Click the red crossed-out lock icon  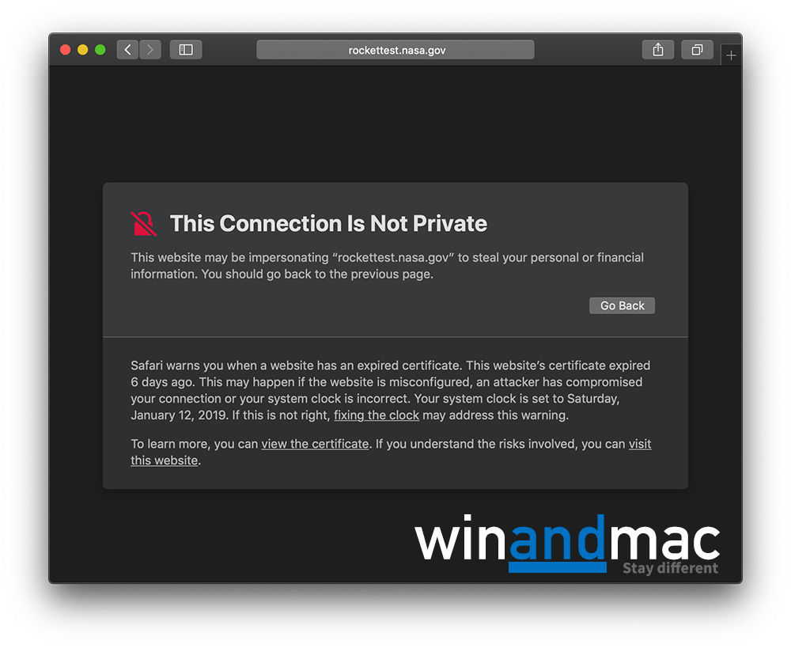click(144, 224)
